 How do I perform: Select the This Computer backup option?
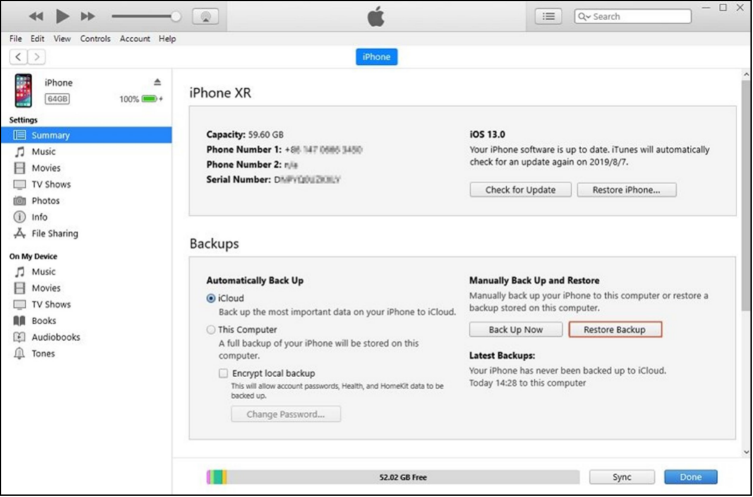211,329
